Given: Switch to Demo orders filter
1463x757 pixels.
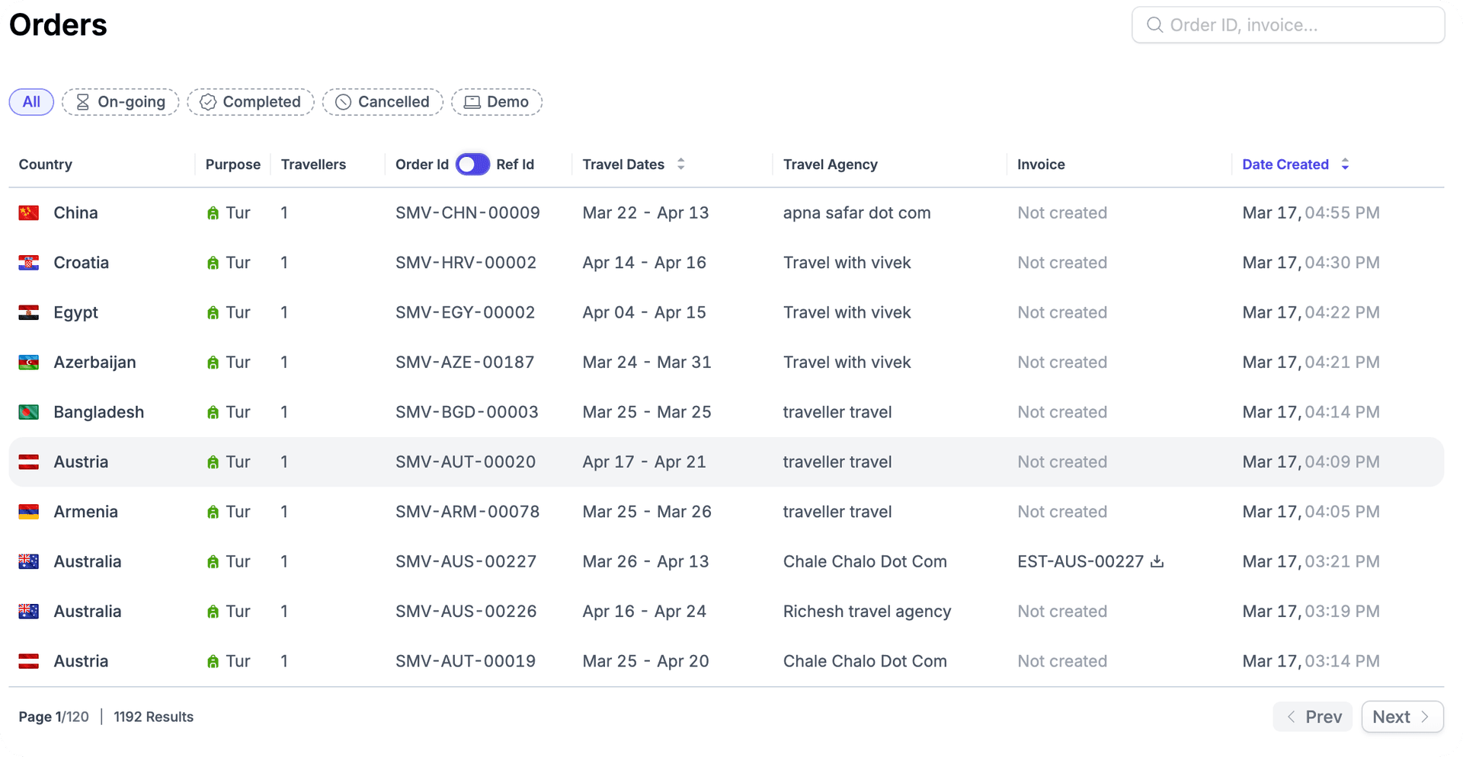Looking at the screenshot, I should [497, 102].
